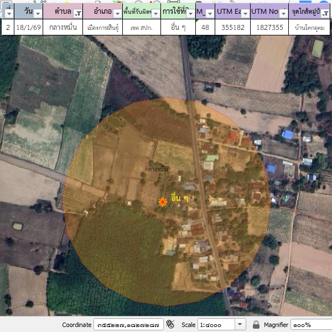Expand the อำเภอ column filter dropdown

pos(116,12)
